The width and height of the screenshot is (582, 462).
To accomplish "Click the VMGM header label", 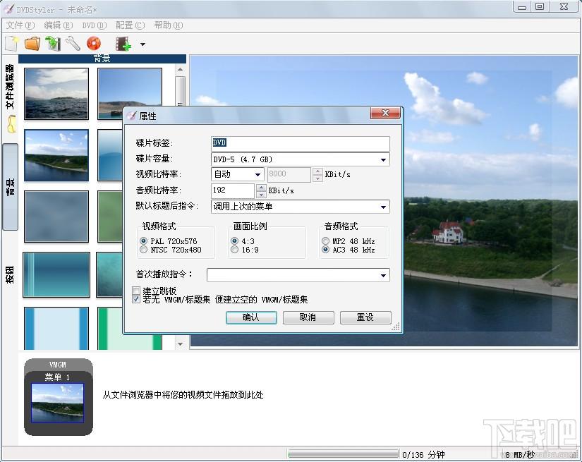I will pyautogui.click(x=58, y=365).
